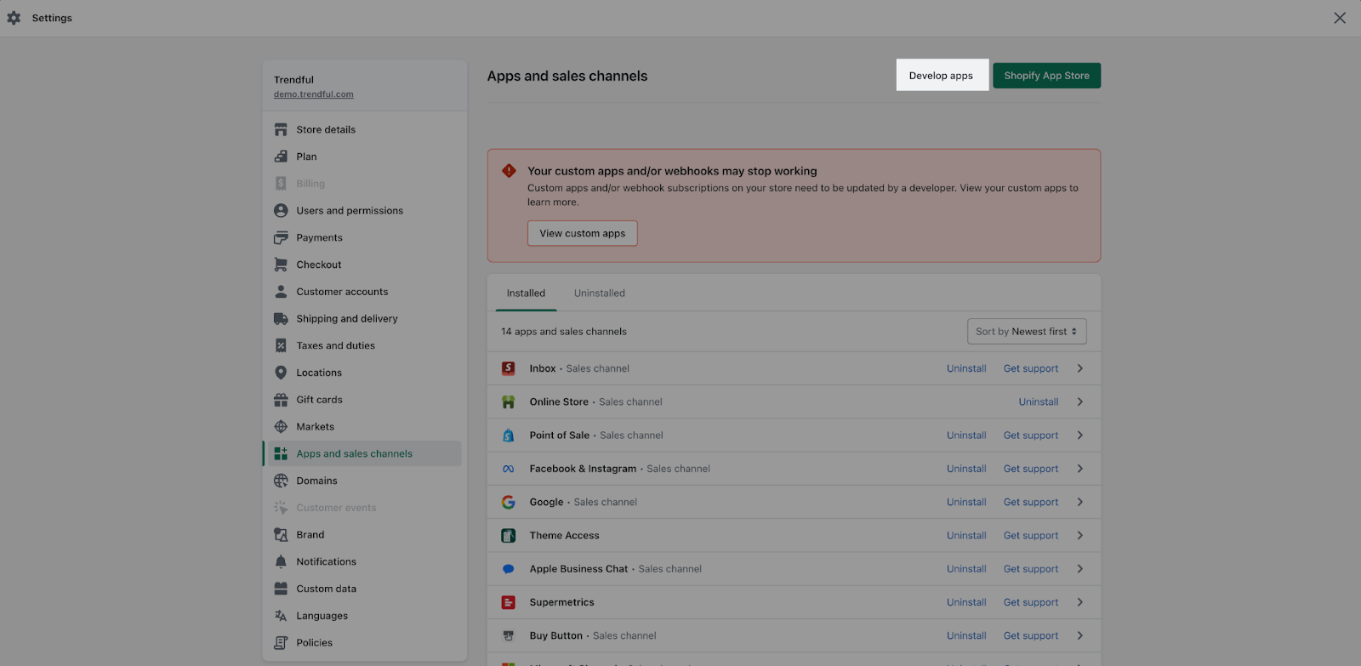Close the Settings page

click(x=1340, y=18)
